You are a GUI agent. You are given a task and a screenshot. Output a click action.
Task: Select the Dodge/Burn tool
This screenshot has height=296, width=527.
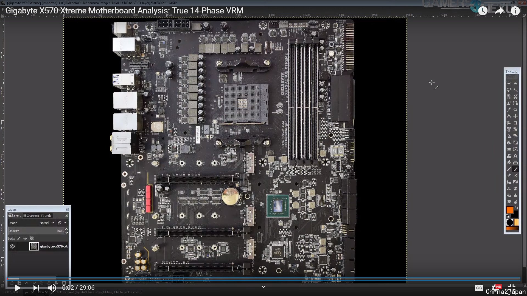515,202
